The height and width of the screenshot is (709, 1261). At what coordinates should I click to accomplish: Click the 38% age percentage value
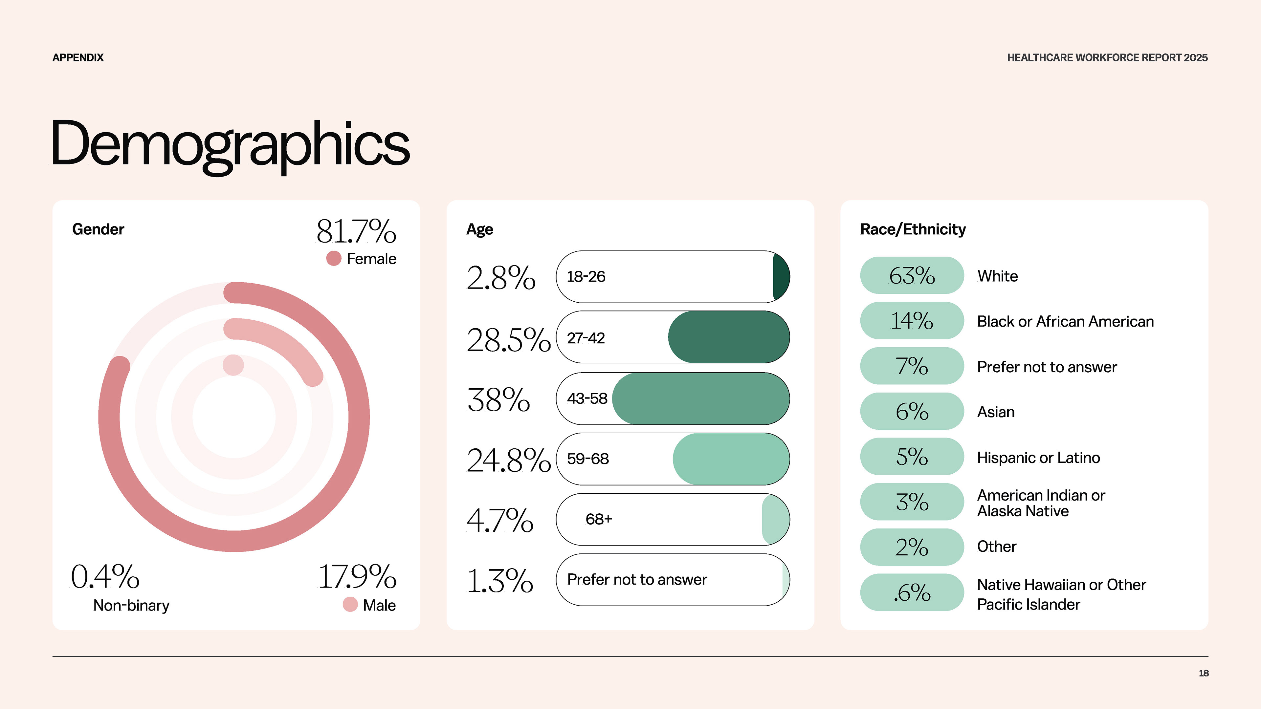click(498, 400)
